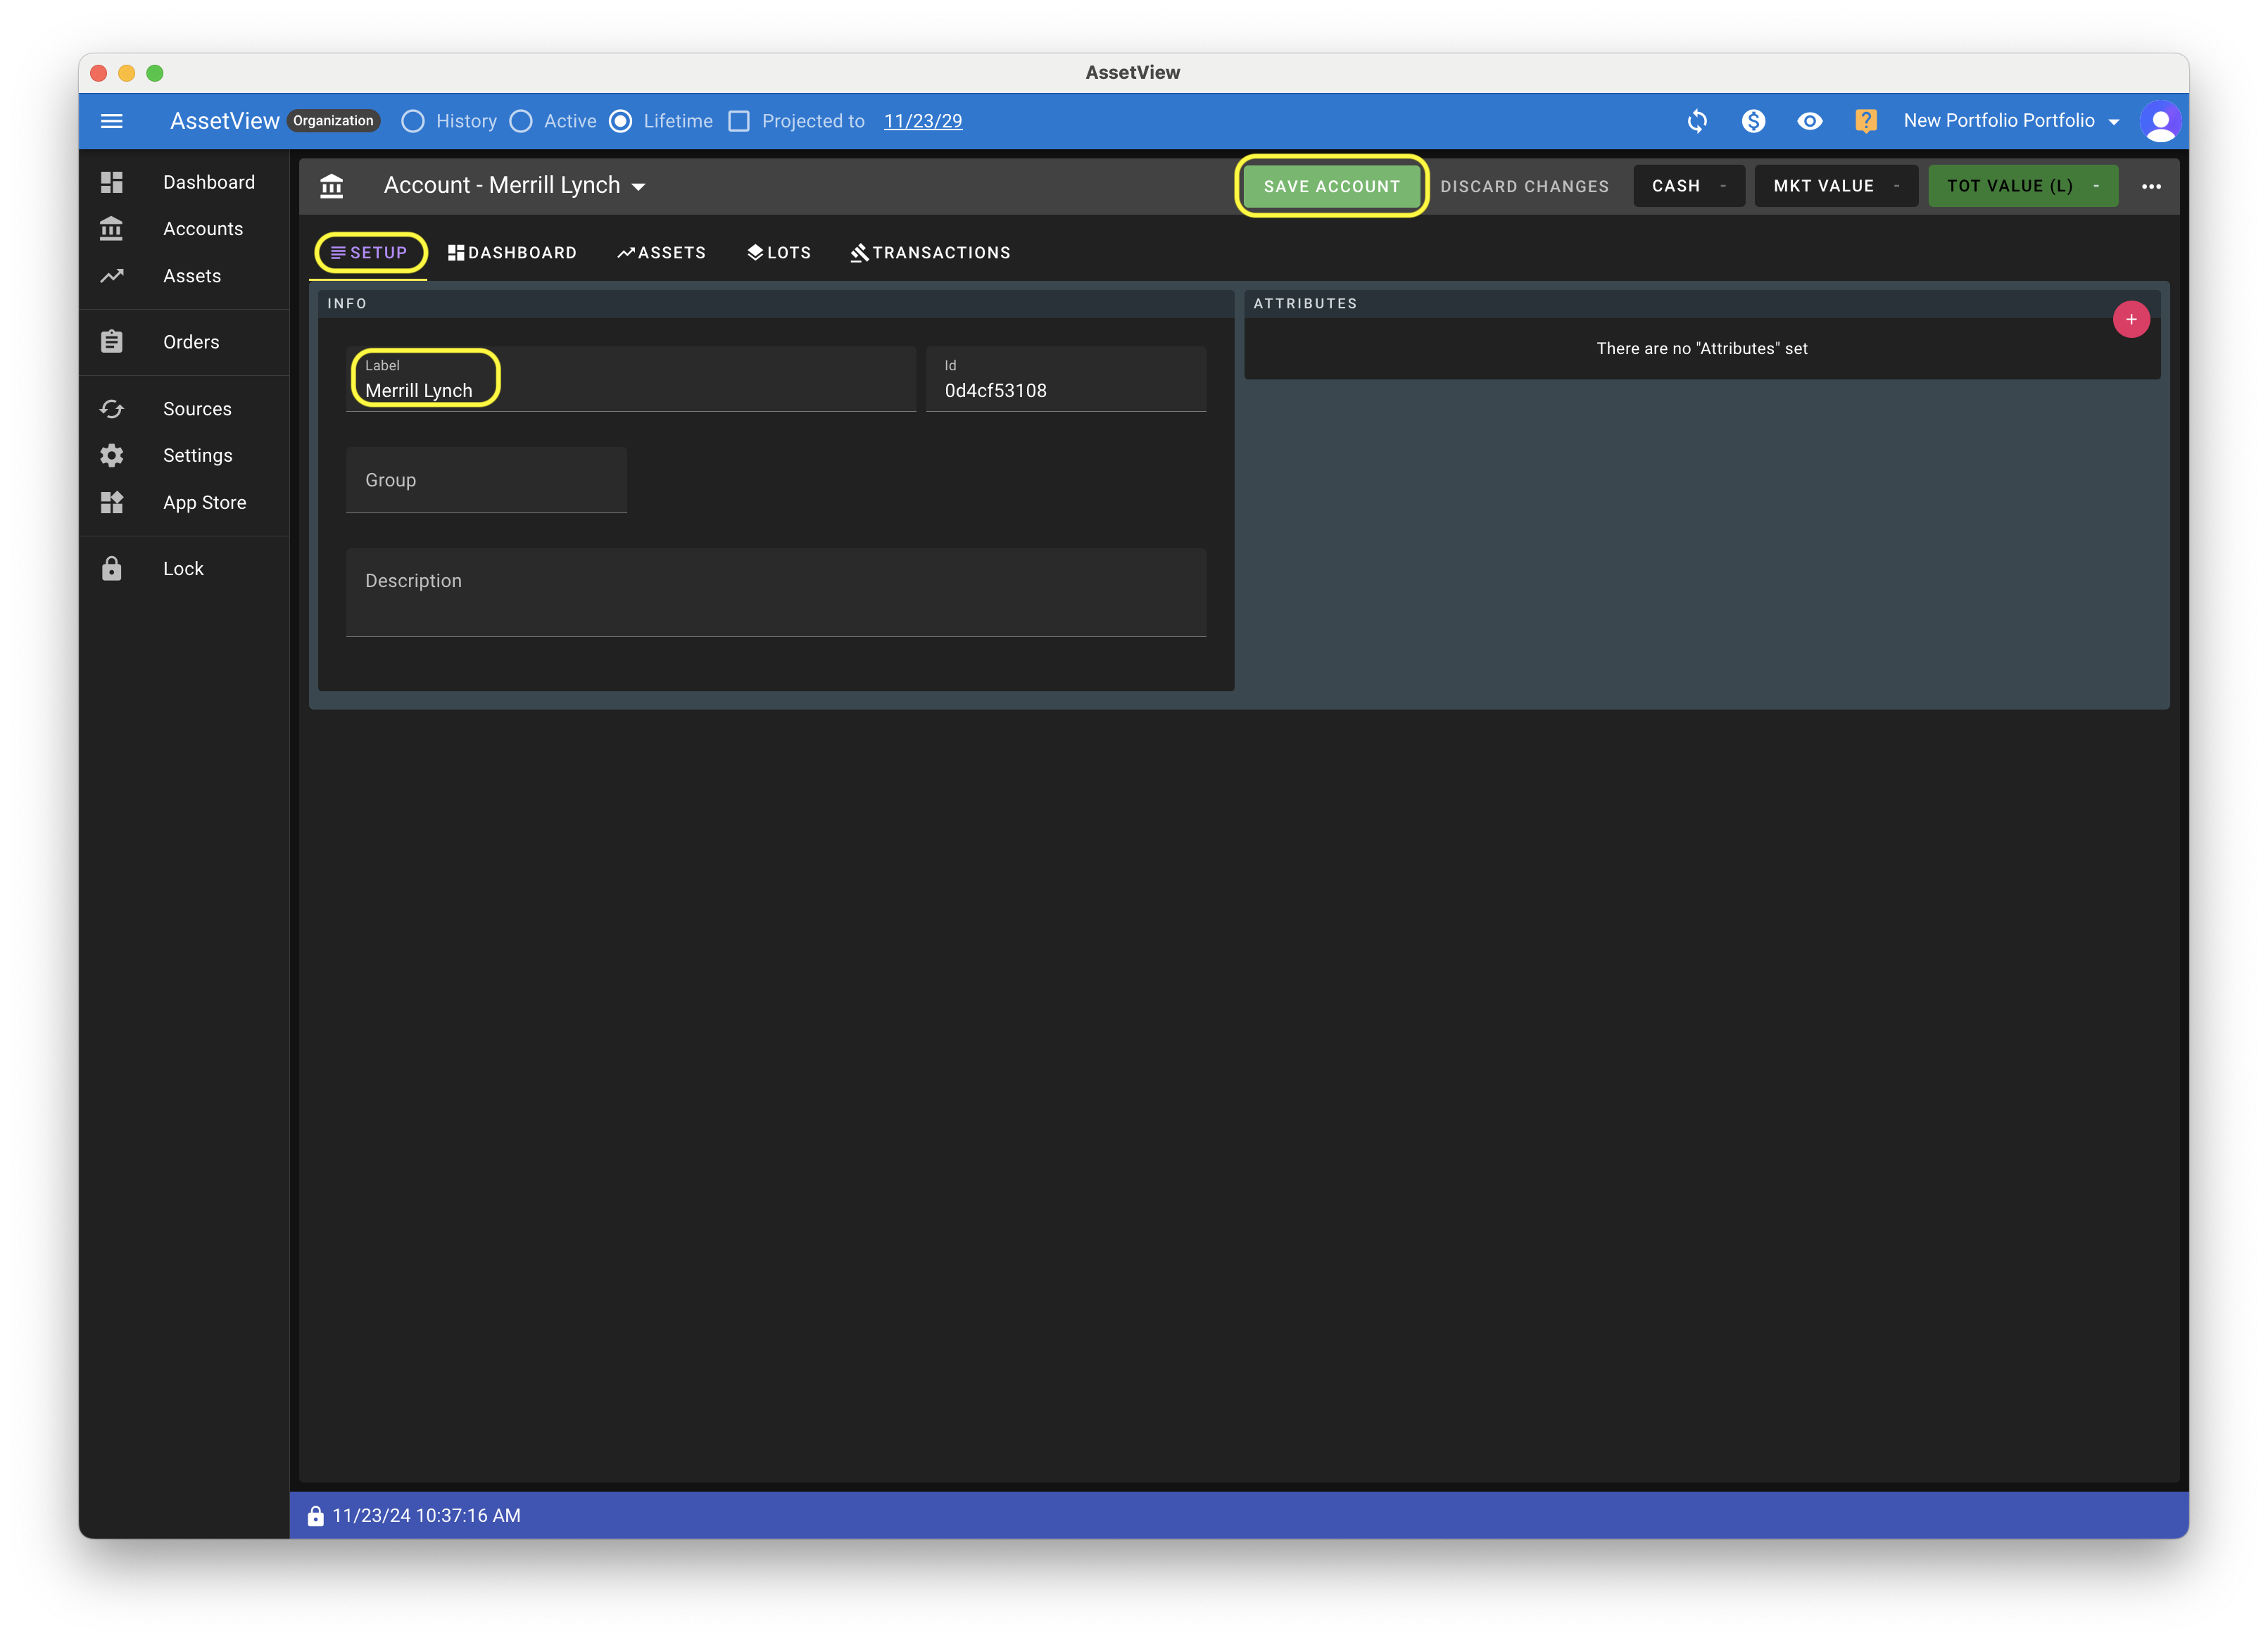The image size is (2268, 1643).
Task: Open Settings in the sidebar
Action: click(198, 455)
